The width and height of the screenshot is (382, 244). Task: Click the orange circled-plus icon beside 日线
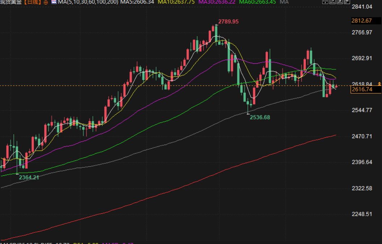46,3
